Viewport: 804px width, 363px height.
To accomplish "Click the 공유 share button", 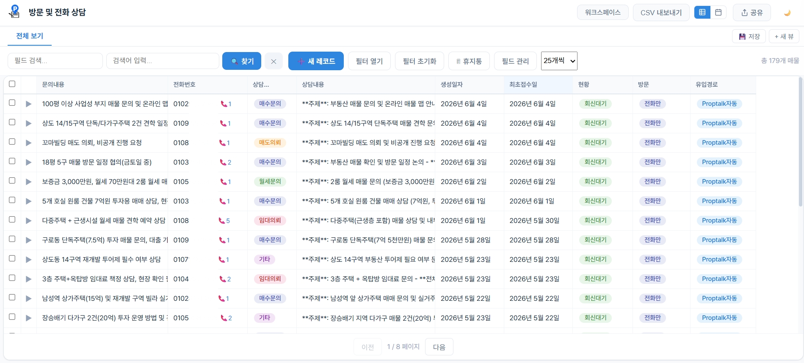I will 752,12.
